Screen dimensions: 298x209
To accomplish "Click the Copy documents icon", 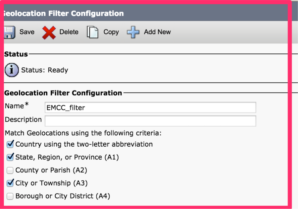I will (93, 32).
